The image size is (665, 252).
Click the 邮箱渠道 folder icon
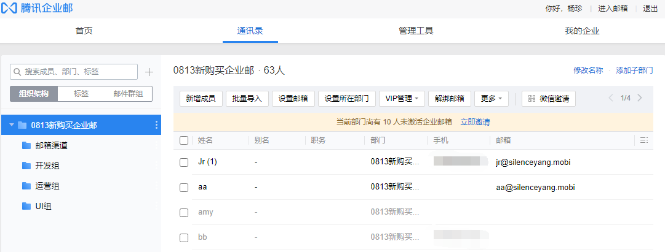(x=26, y=145)
